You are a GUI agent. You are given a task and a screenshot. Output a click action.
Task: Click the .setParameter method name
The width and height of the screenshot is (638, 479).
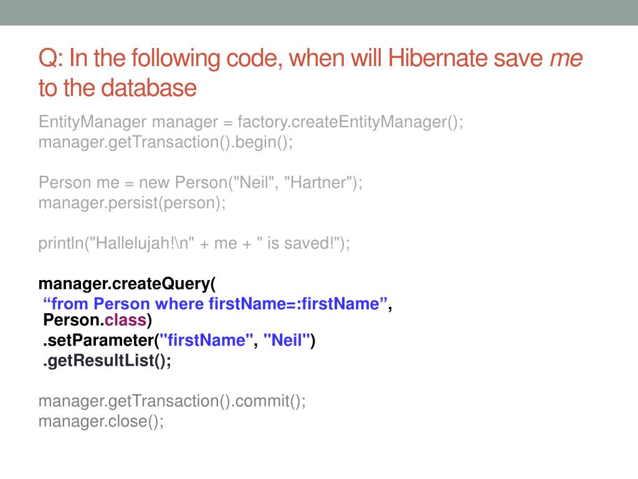pyautogui.click(x=98, y=341)
